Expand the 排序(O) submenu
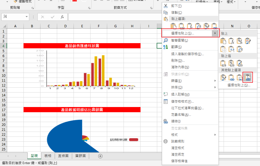 pos(215,87)
